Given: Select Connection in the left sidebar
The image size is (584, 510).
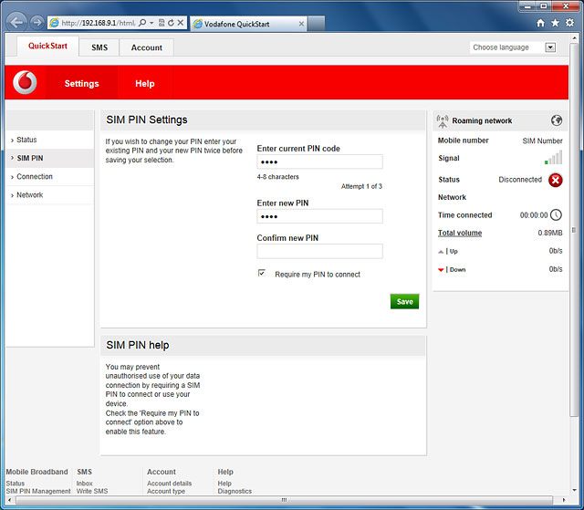Looking at the screenshot, I should [x=50, y=176].
